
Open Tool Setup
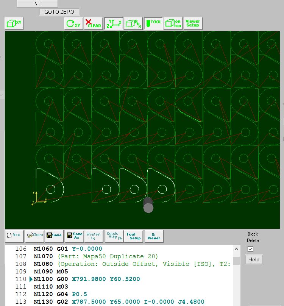pos(133,236)
